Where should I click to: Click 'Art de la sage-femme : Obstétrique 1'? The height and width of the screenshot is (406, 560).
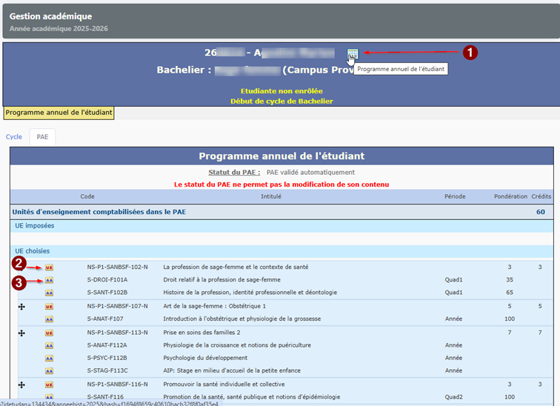[214, 306]
